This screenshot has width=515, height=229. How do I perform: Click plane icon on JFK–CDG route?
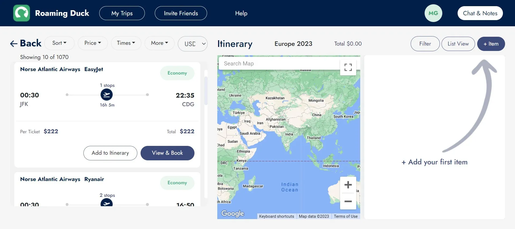point(106,95)
